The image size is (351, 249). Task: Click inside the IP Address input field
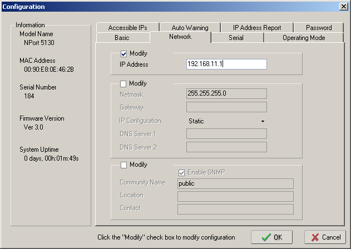(226, 64)
